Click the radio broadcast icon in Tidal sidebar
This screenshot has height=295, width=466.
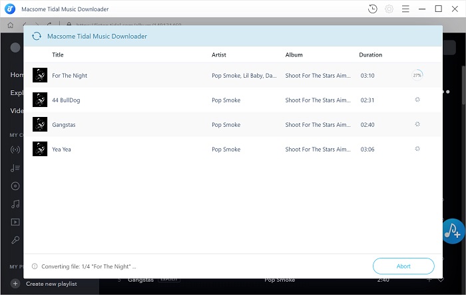(x=15, y=149)
